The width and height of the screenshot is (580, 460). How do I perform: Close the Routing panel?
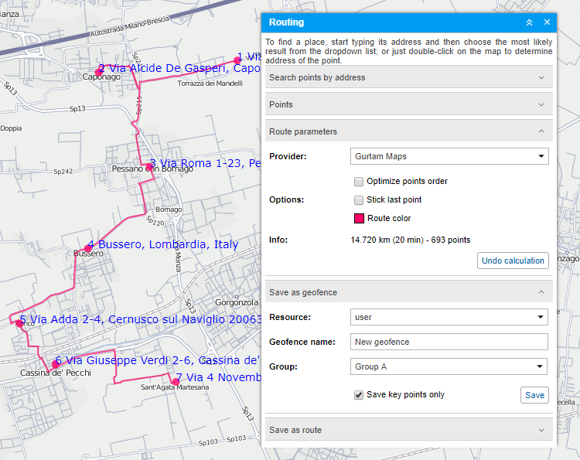point(547,22)
